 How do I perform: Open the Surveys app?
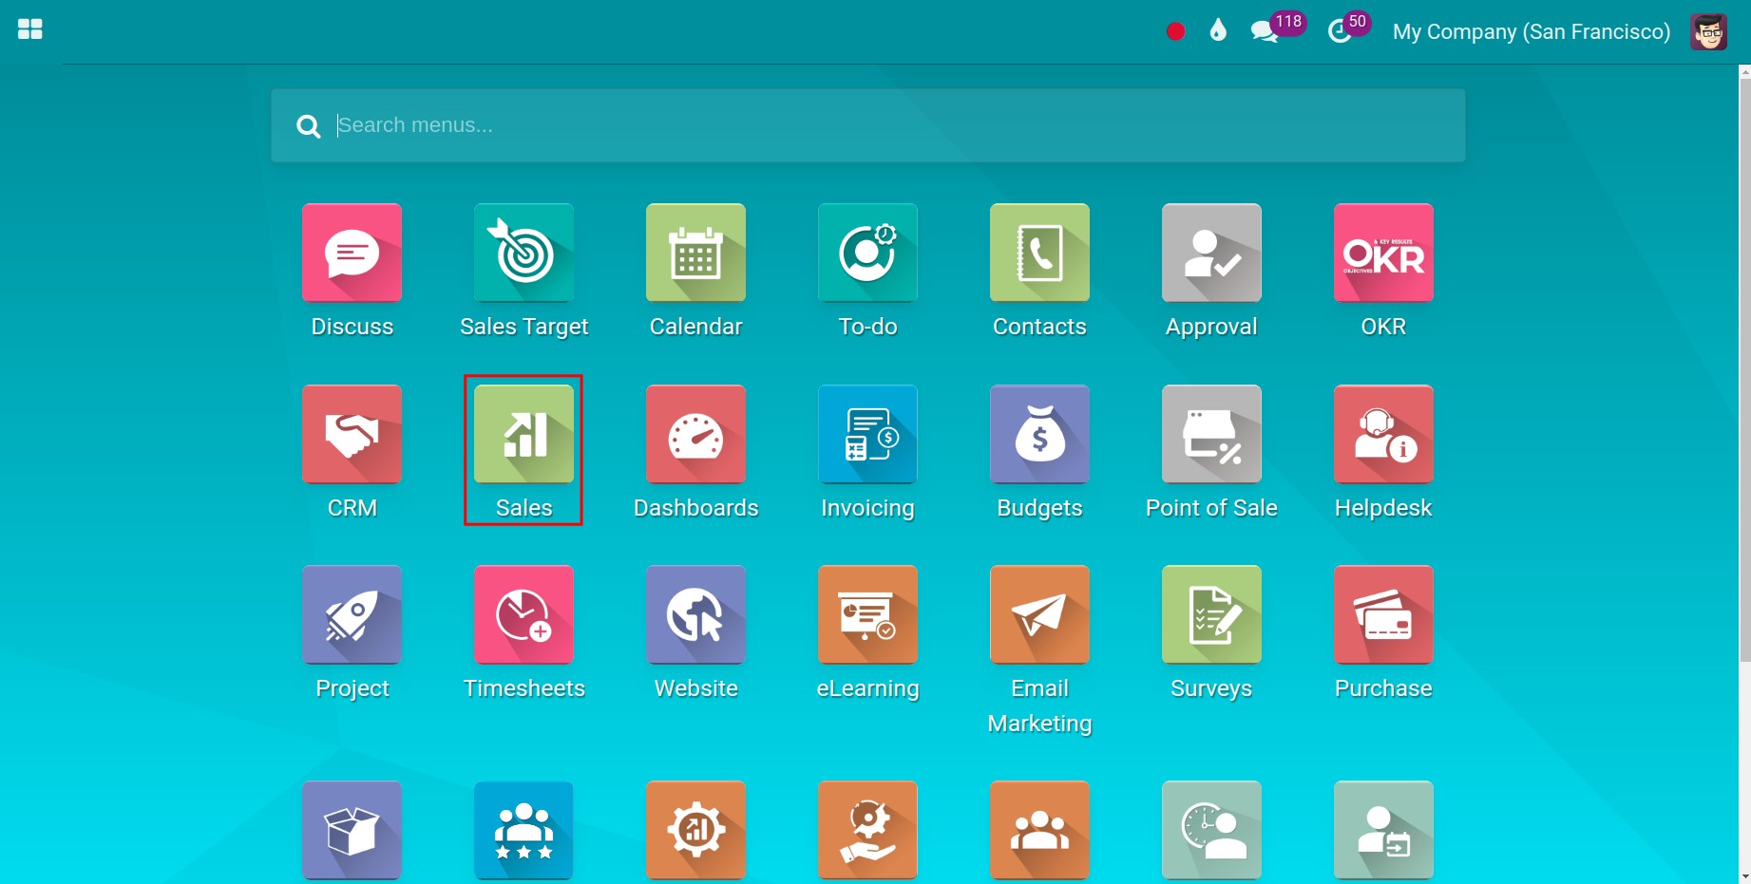pos(1211,614)
